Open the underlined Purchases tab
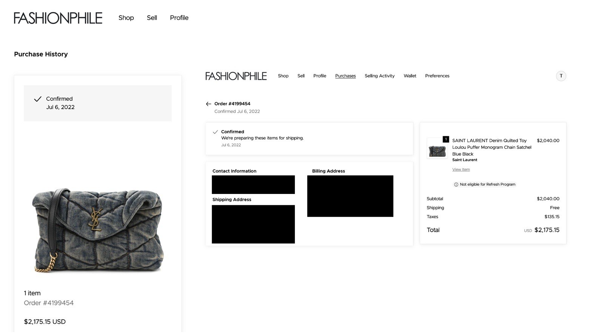Viewport: 604px width, 334px height. tap(345, 76)
